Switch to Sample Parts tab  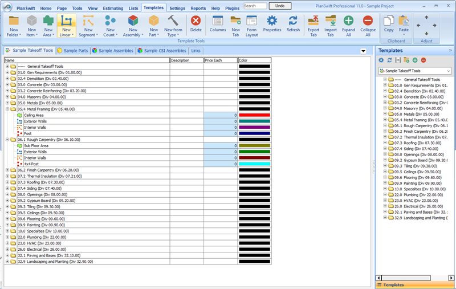click(x=73, y=51)
